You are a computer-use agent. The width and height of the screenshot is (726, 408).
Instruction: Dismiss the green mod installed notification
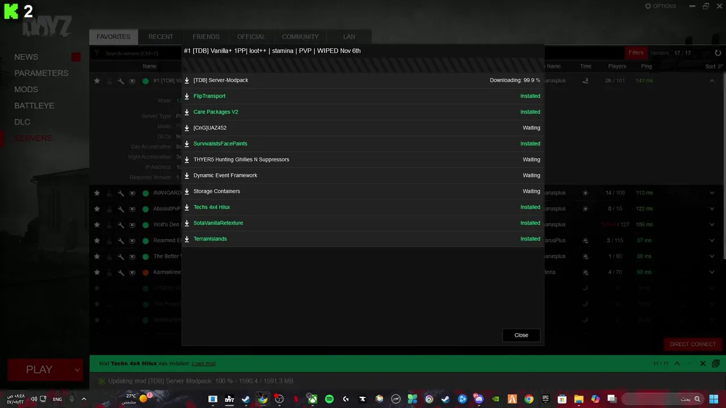coord(703,364)
